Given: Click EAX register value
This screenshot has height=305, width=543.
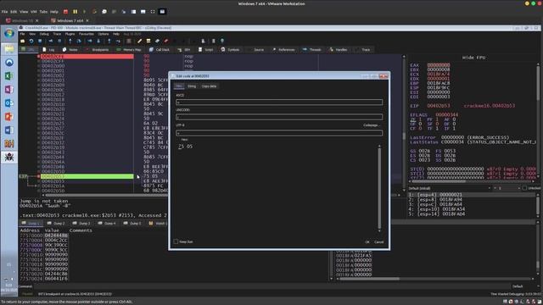Looking at the screenshot, I should [x=439, y=65].
